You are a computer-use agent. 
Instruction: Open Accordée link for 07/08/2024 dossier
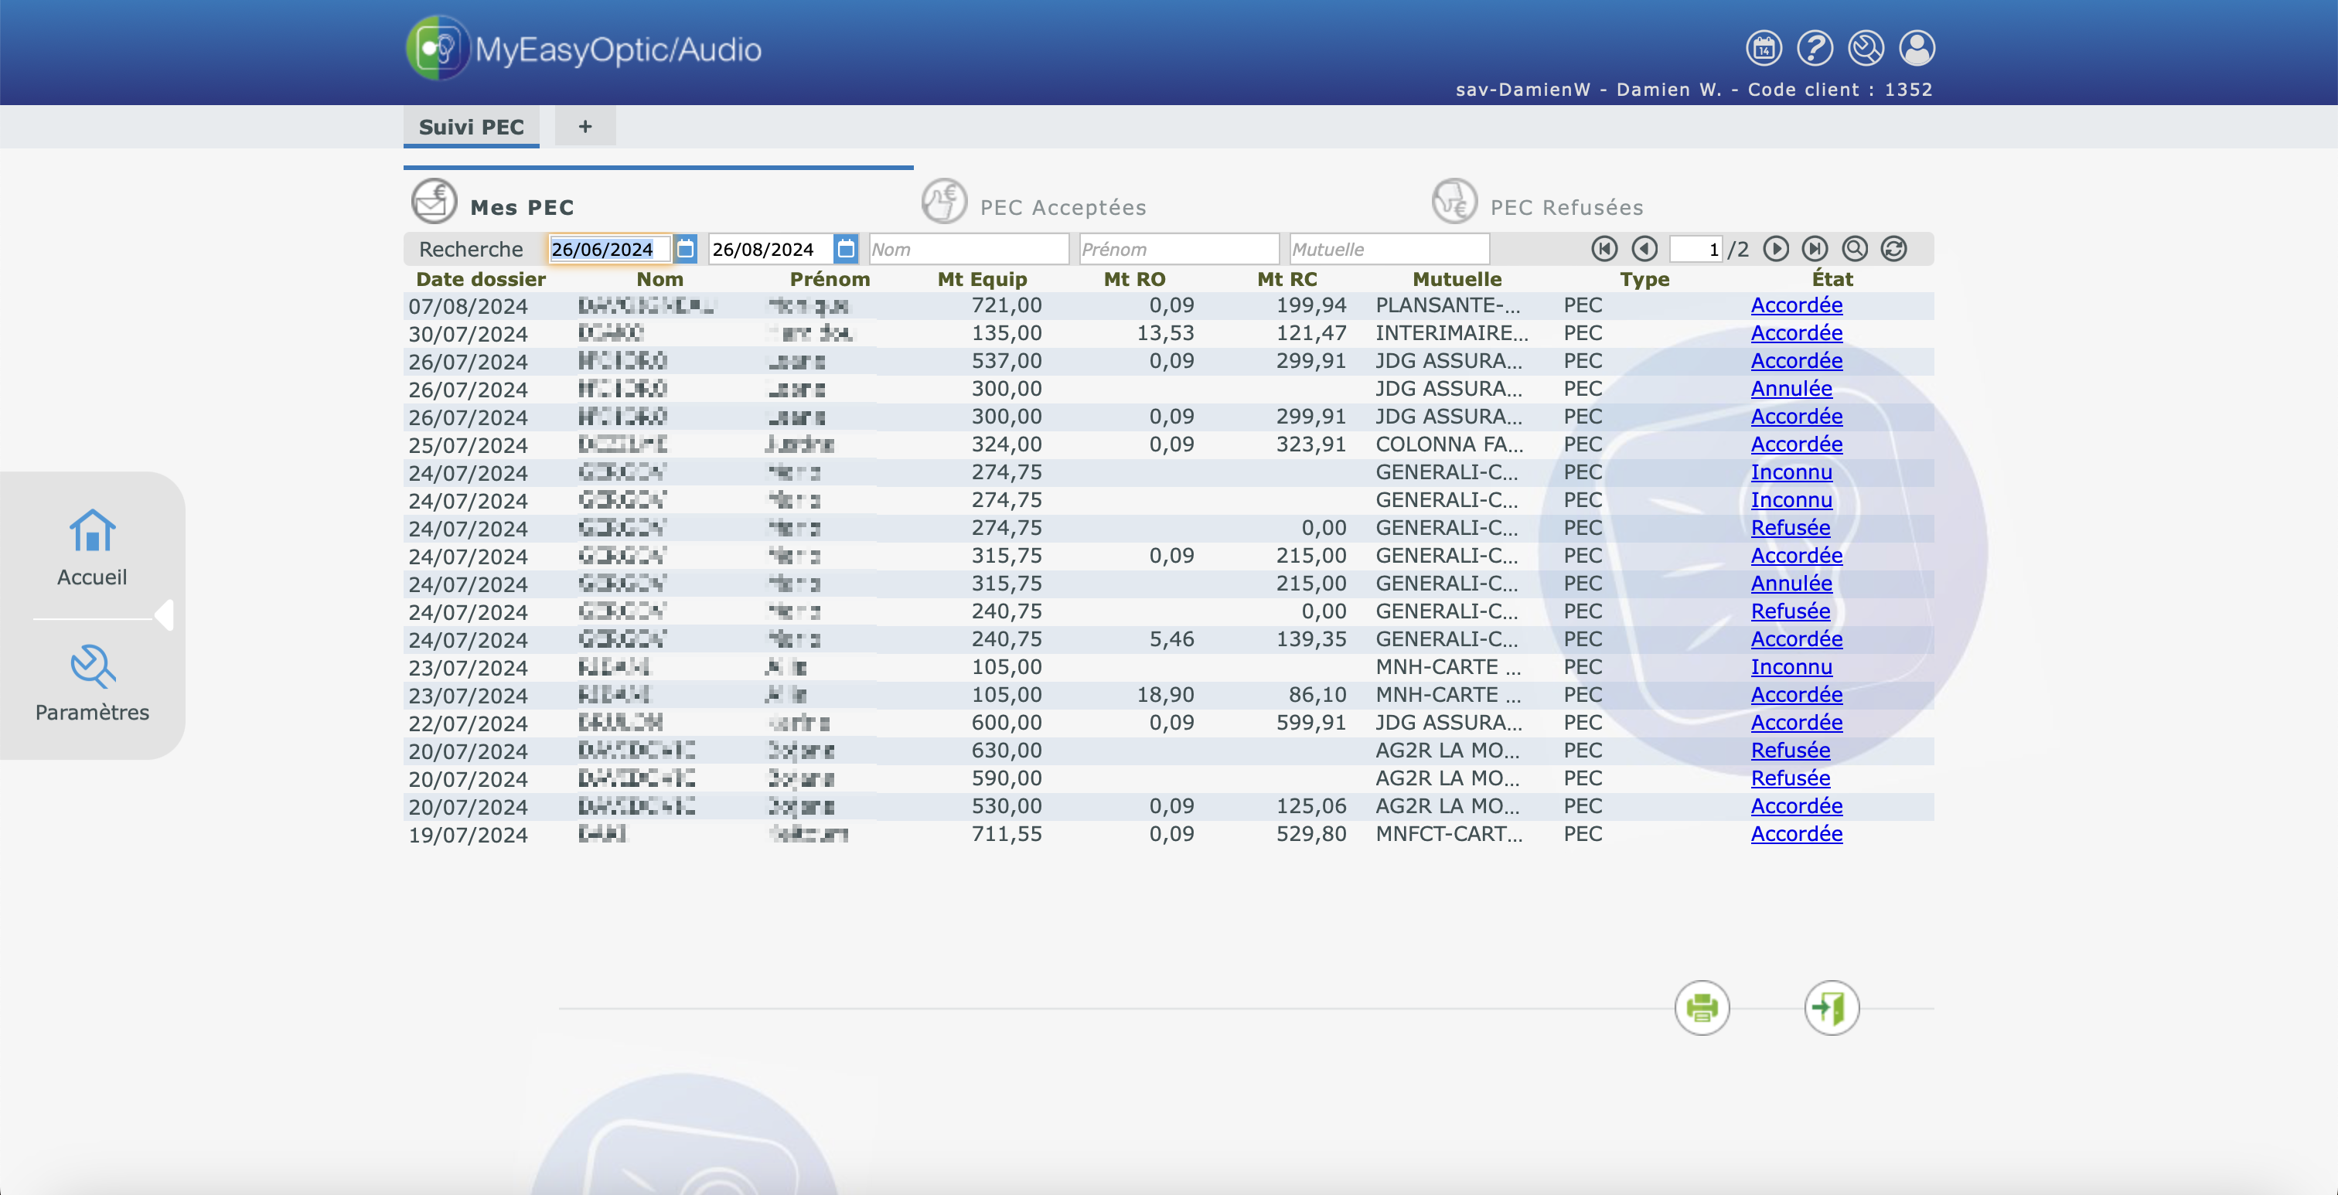coord(1796,306)
